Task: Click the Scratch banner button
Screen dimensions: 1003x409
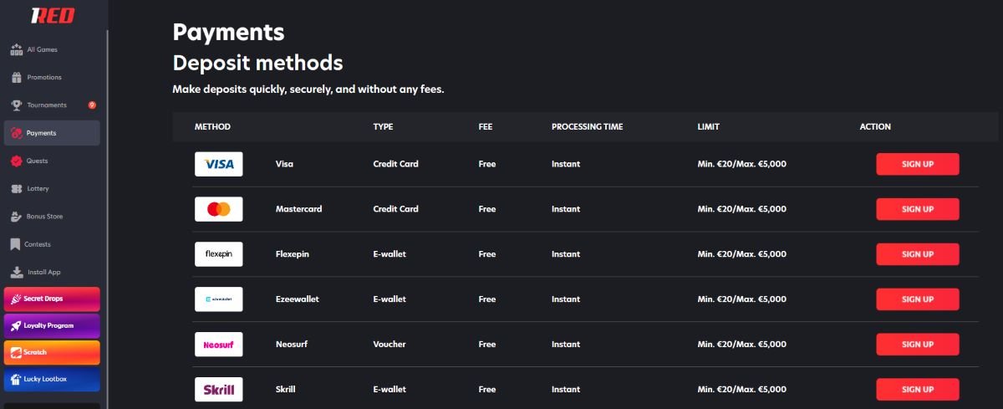Action: 51,352
